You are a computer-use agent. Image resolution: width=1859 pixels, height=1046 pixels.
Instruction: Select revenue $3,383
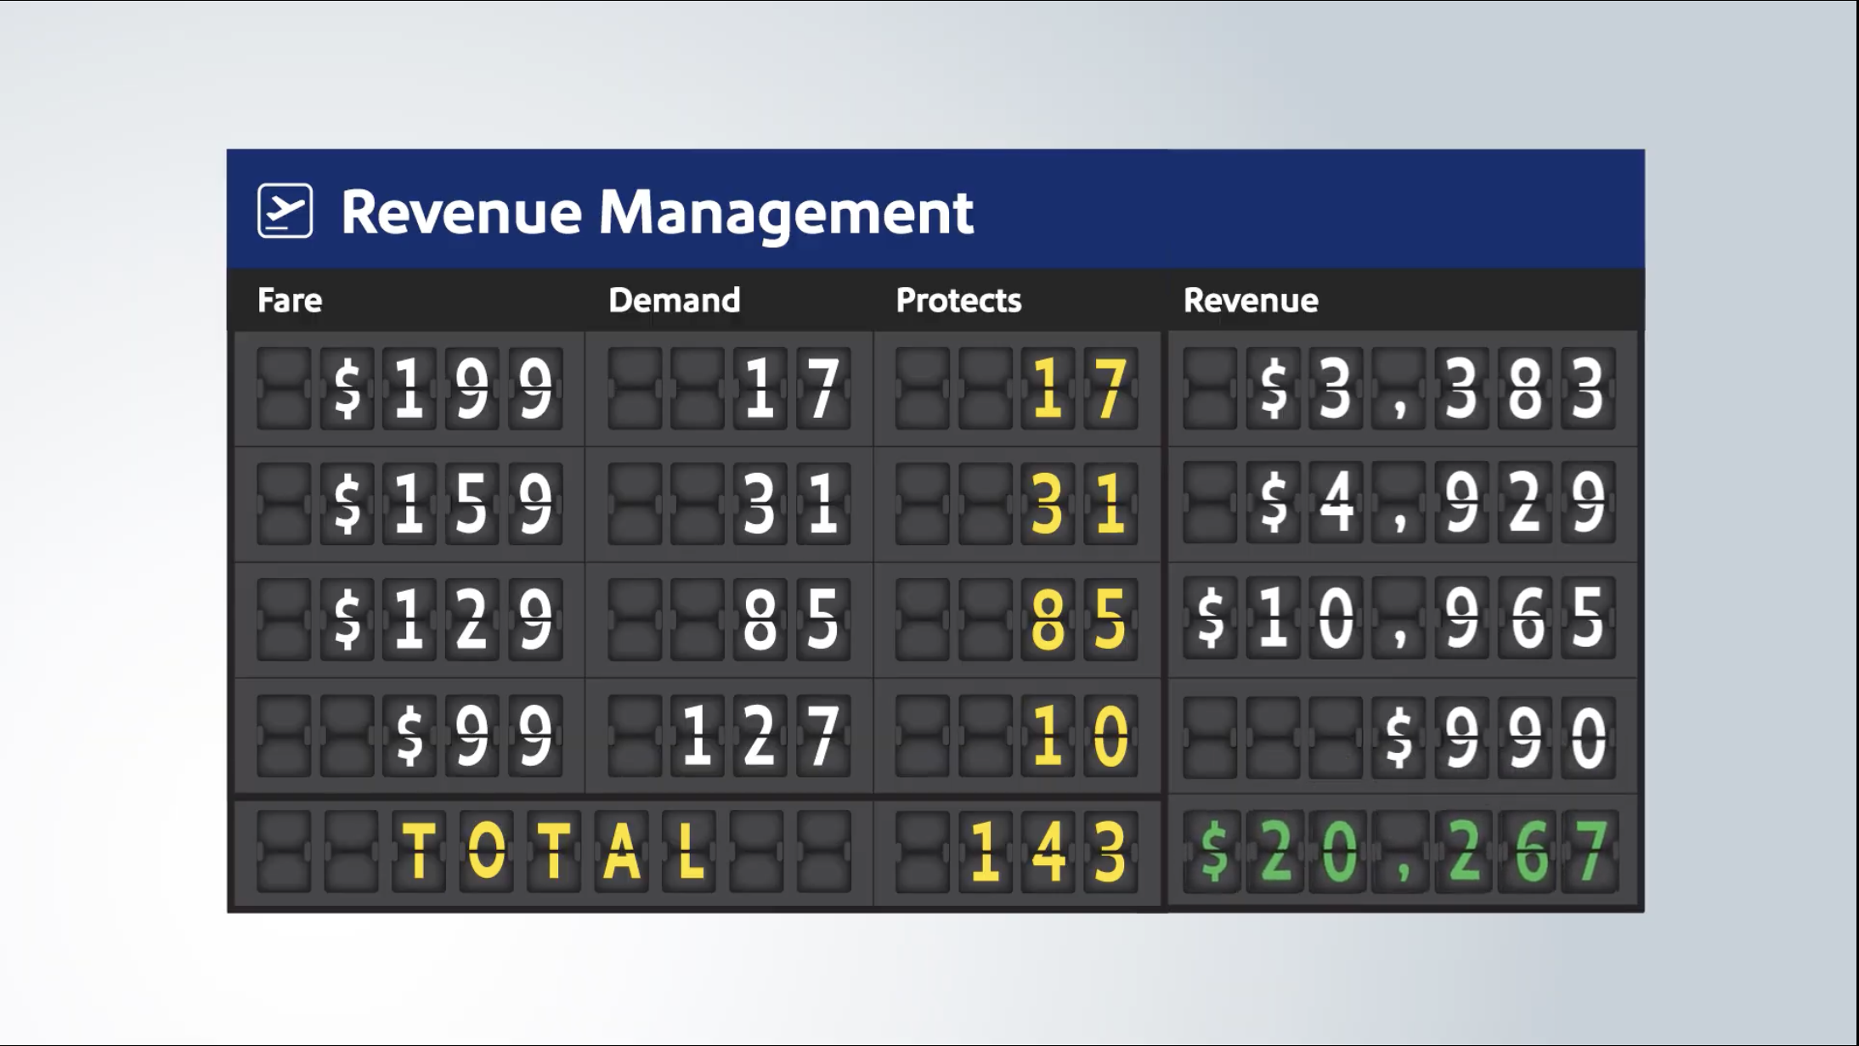tap(1432, 389)
